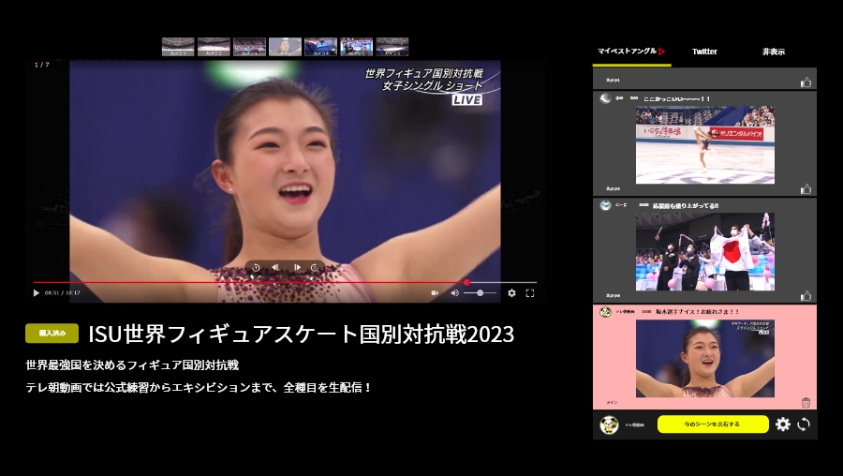Mute the video with the speaker icon
The height and width of the screenshot is (476, 843).
point(455,293)
